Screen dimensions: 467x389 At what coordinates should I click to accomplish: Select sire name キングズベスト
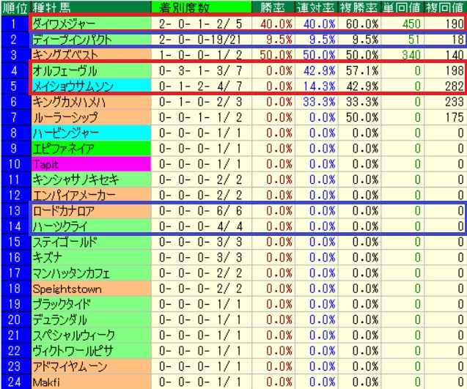tap(65, 55)
